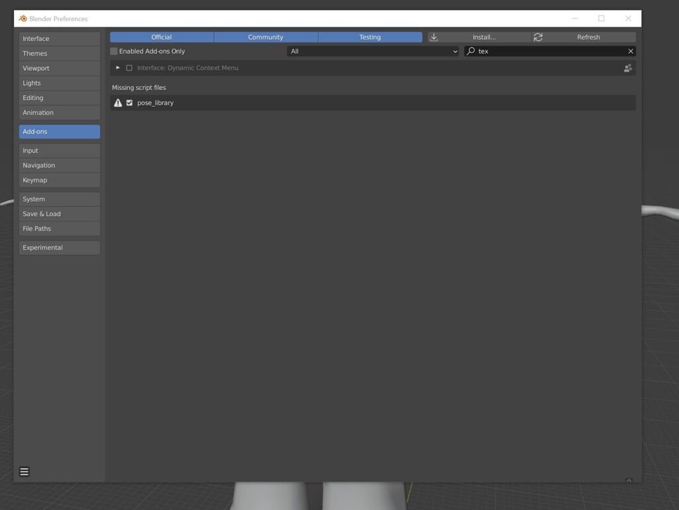
Task: Toggle Enabled Add-ons Only checkbox
Action: [x=114, y=51]
